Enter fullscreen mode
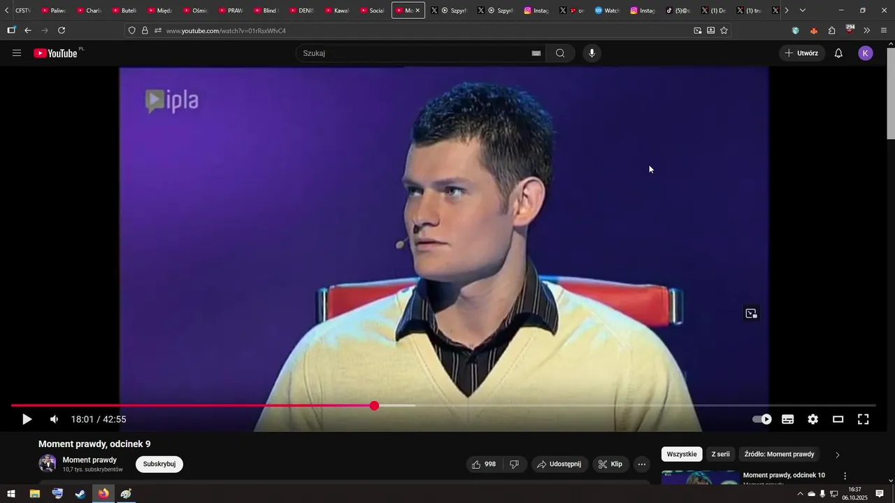895x503 pixels. tap(864, 419)
